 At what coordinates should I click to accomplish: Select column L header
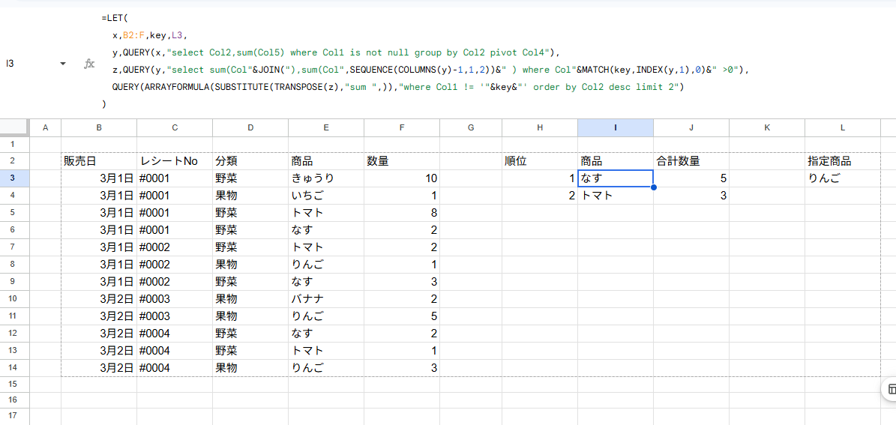tap(843, 128)
